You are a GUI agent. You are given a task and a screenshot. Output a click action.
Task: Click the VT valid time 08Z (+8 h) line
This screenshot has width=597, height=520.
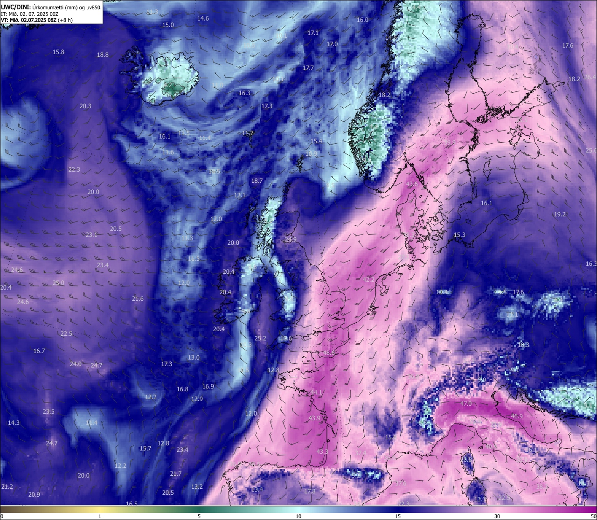(37, 20)
